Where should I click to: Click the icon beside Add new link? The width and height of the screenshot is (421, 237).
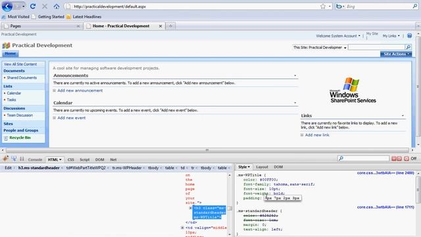pos(302,135)
